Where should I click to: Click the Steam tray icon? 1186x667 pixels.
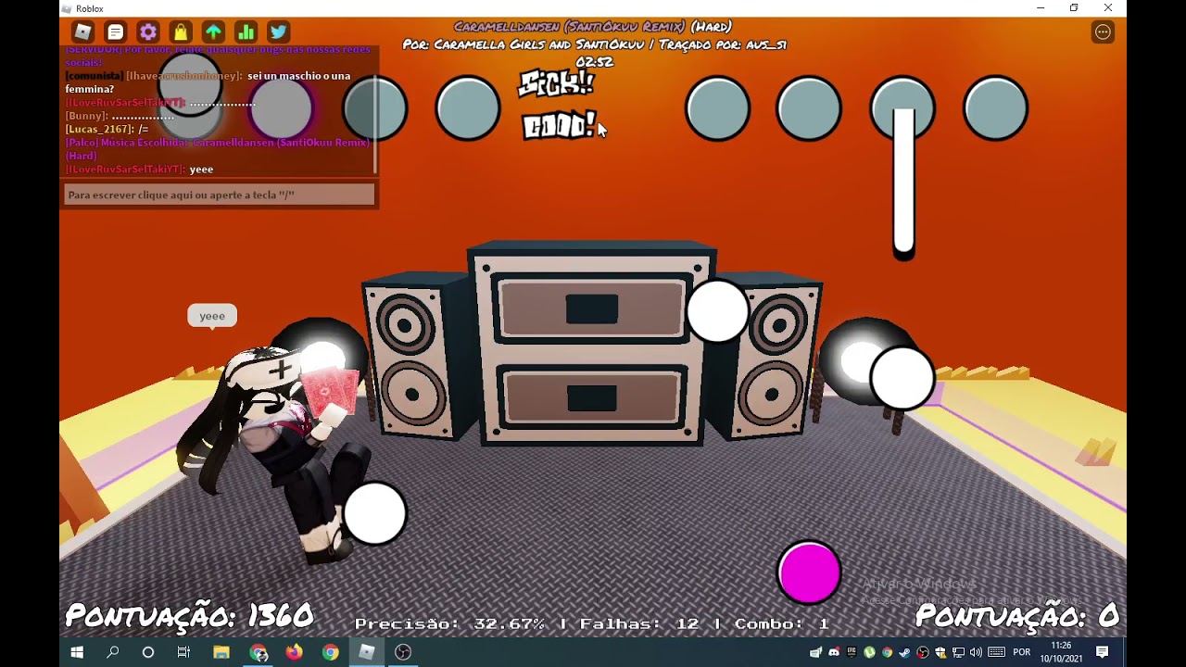click(904, 652)
